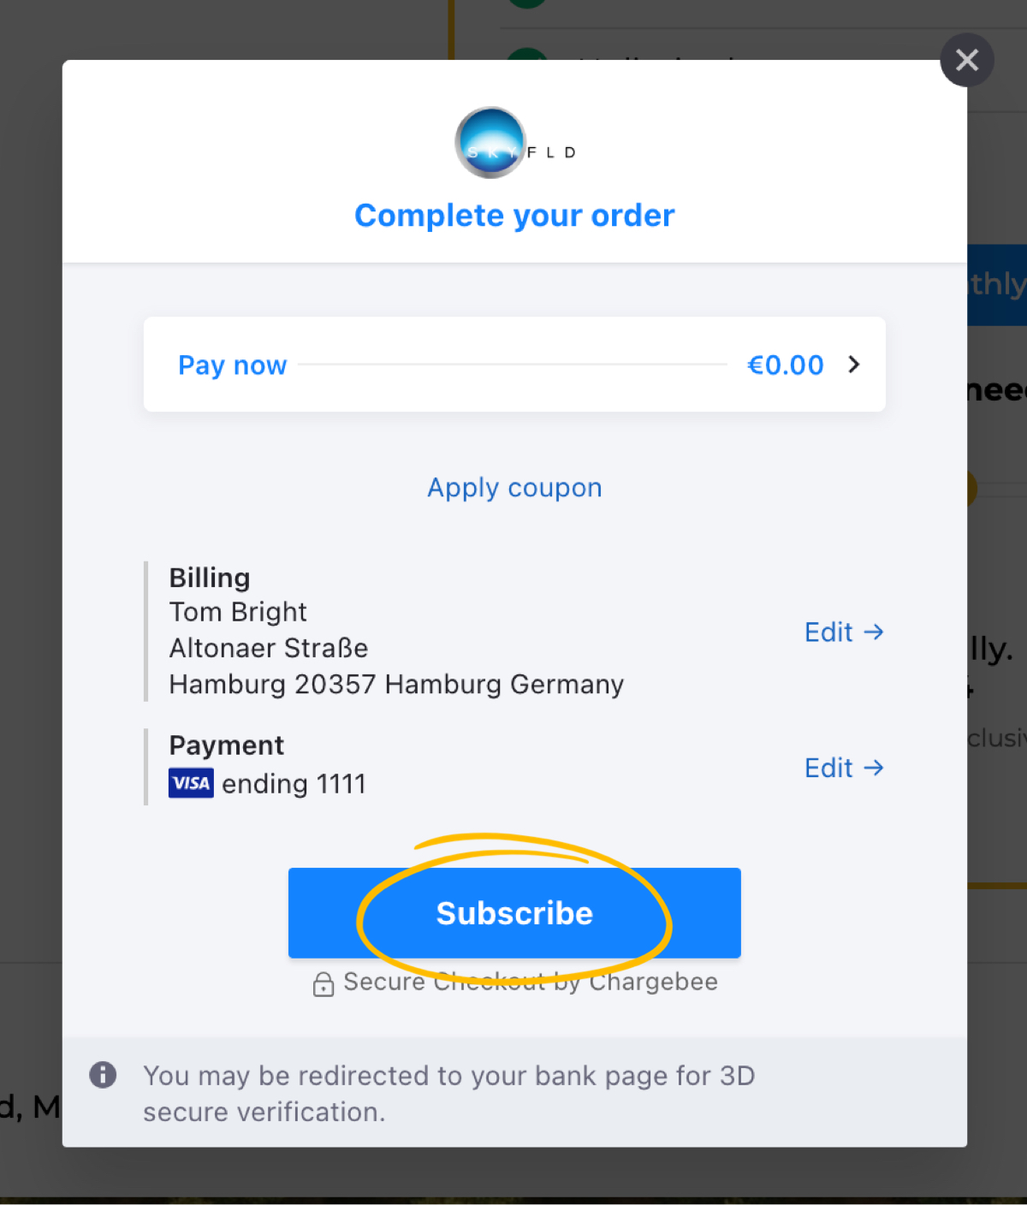Click the arrow icon beside Billing Edit
Viewport: 1027px width, 1205px height.
(x=873, y=632)
